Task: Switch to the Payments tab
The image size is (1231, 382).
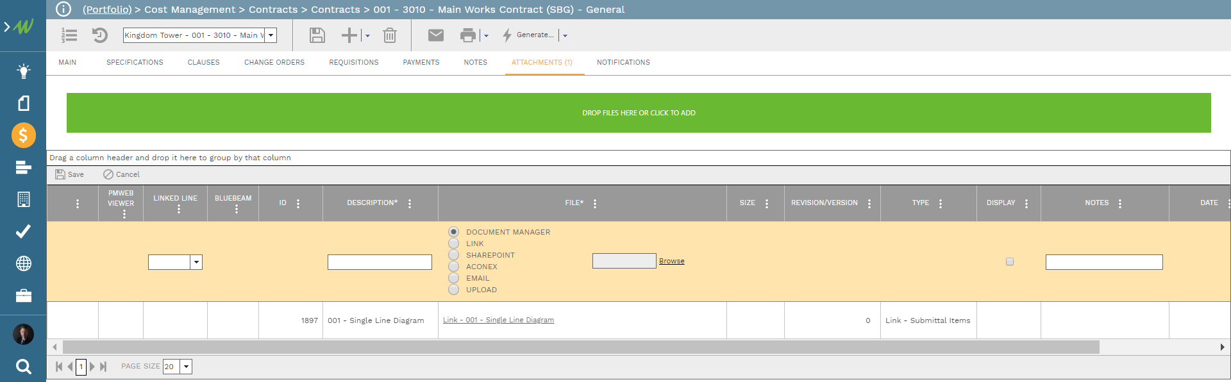Action: 421,62
